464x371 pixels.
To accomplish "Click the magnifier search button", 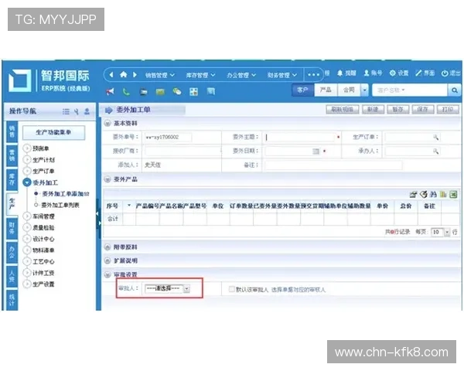I will pos(454,90).
